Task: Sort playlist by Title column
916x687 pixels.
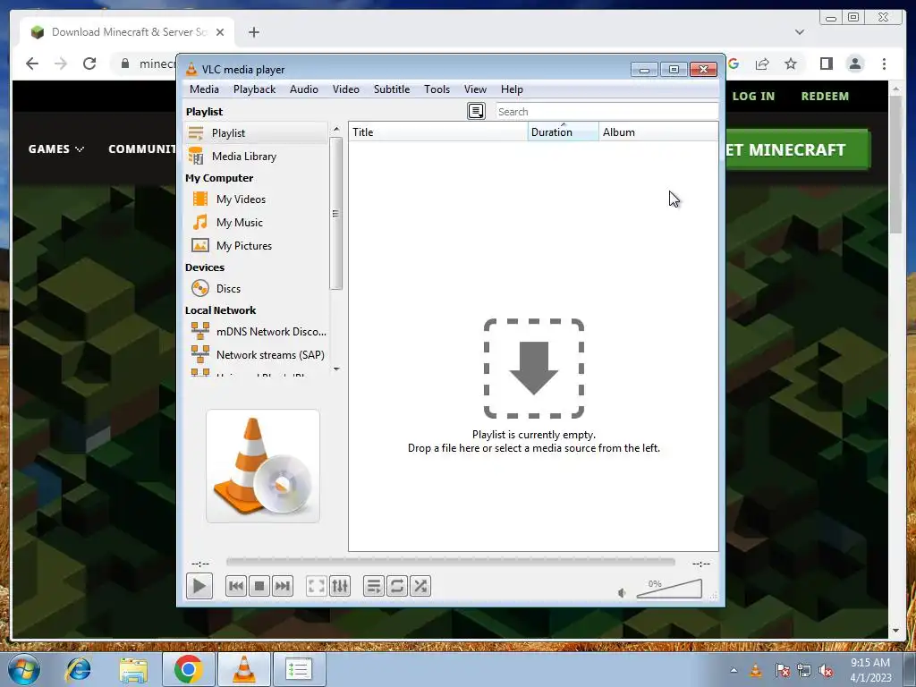Action: tap(438, 132)
